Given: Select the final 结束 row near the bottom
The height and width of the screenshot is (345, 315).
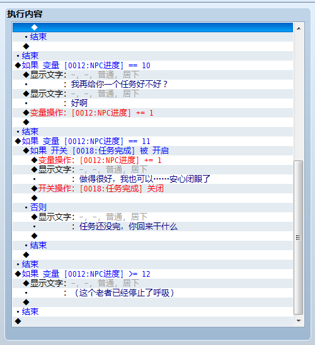Looking at the screenshot, I should pyautogui.click(x=152, y=312).
